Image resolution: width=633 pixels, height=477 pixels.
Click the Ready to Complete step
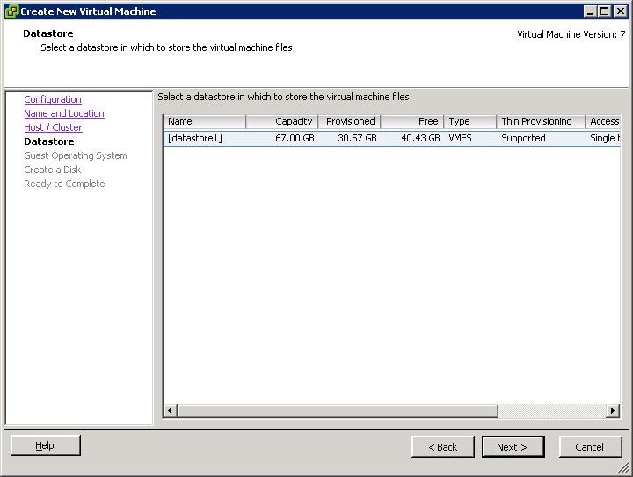click(64, 184)
